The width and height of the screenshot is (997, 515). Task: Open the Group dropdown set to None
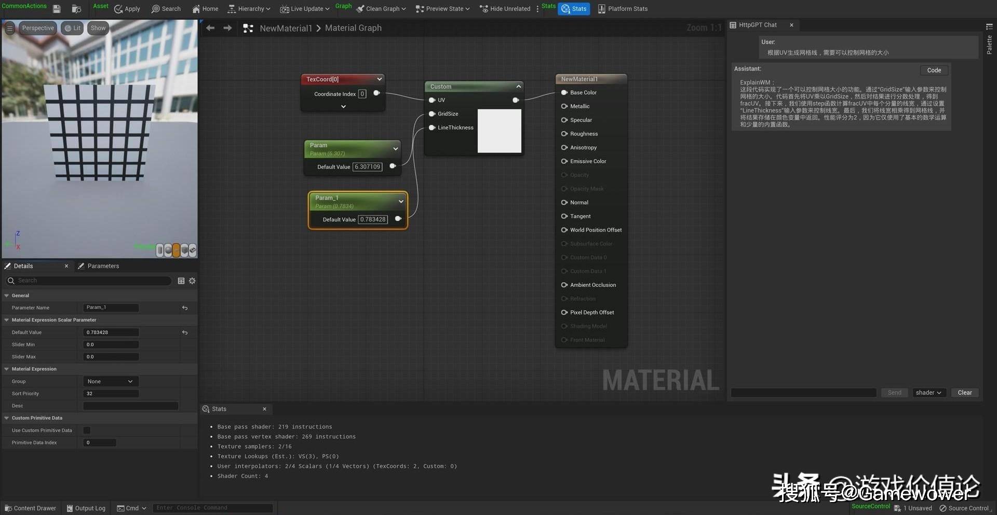coord(111,381)
